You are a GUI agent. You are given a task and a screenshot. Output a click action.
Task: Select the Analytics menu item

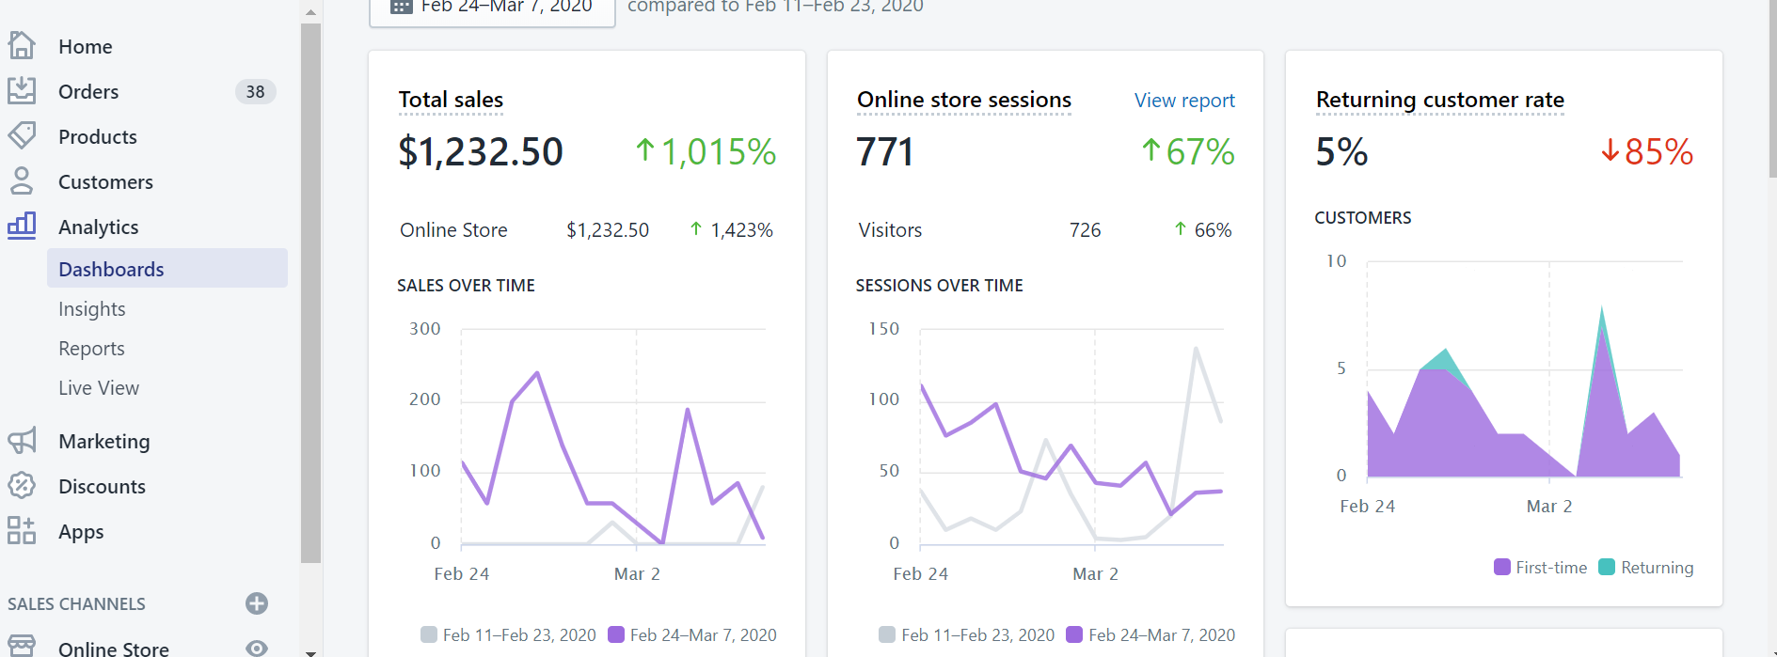[99, 227]
